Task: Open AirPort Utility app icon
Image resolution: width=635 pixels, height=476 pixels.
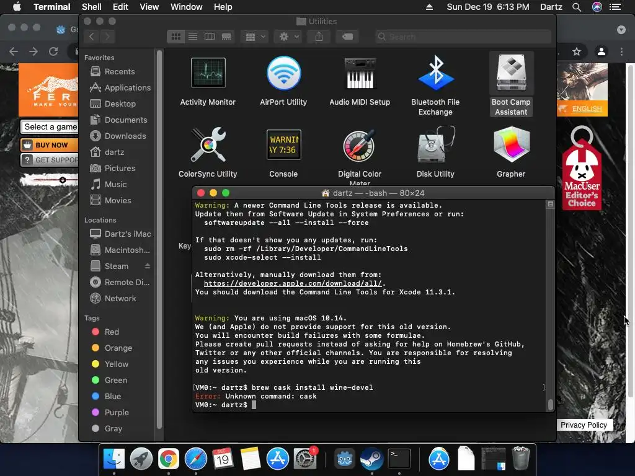Action: (x=283, y=73)
